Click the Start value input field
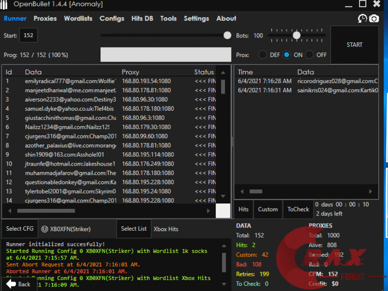The image size is (388, 291). tap(28, 36)
